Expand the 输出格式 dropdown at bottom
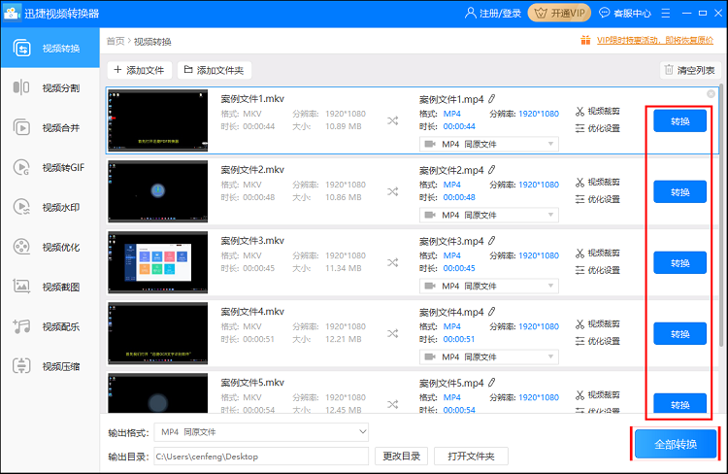The height and width of the screenshot is (474, 728). pyautogui.click(x=262, y=431)
